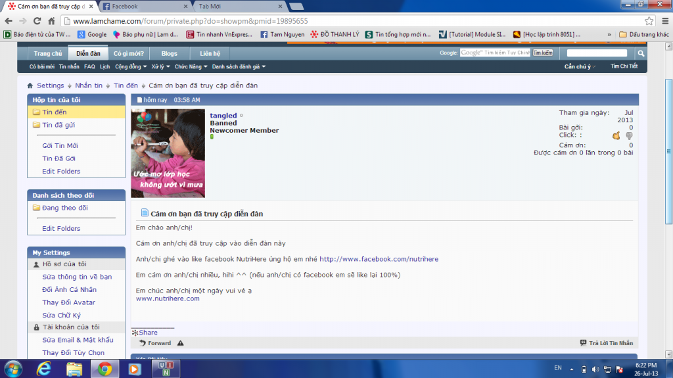This screenshot has width=673, height=378.
Task: Click the Trả Lời Tin Nhắn button
Action: pos(607,343)
